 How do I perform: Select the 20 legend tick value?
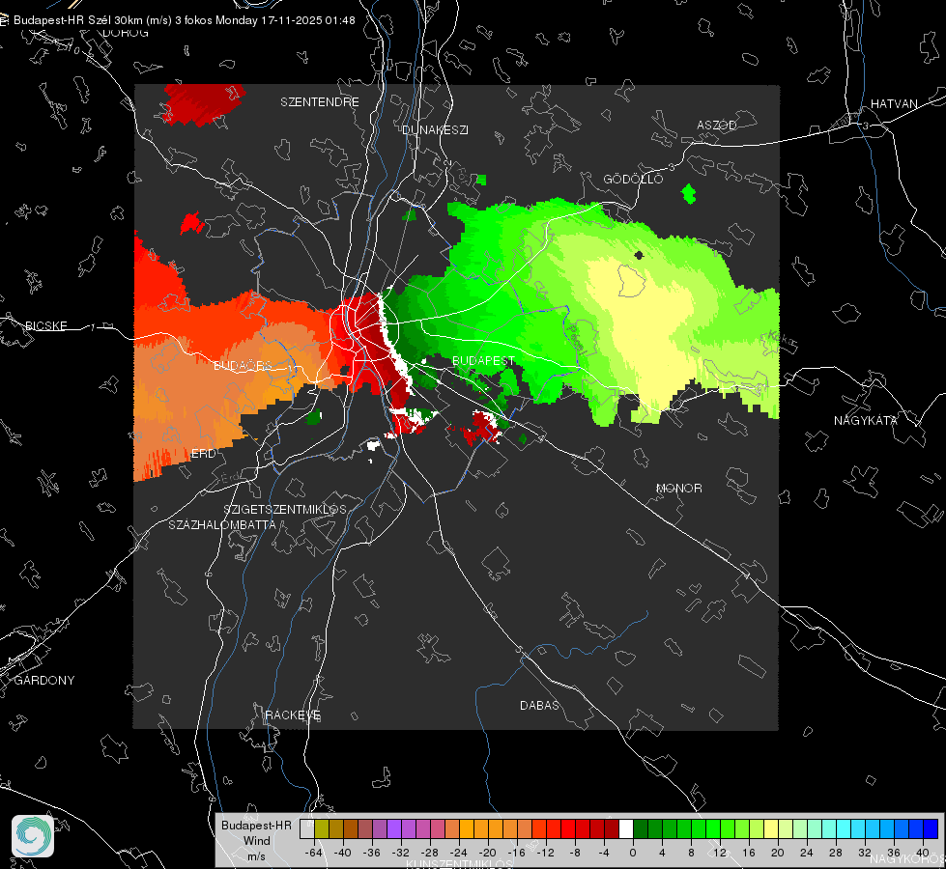point(778,853)
